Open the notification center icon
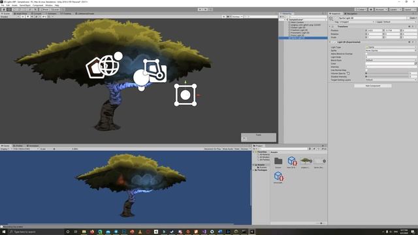 tap(413, 232)
